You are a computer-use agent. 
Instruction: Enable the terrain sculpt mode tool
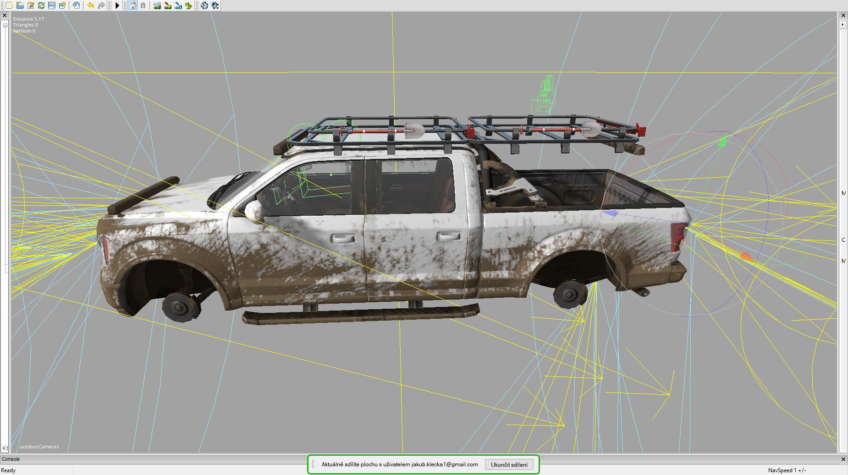(x=157, y=5)
